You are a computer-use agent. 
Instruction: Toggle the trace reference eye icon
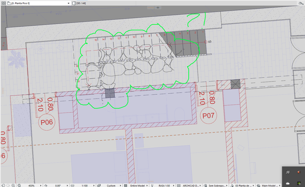click(x=158, y=8)
